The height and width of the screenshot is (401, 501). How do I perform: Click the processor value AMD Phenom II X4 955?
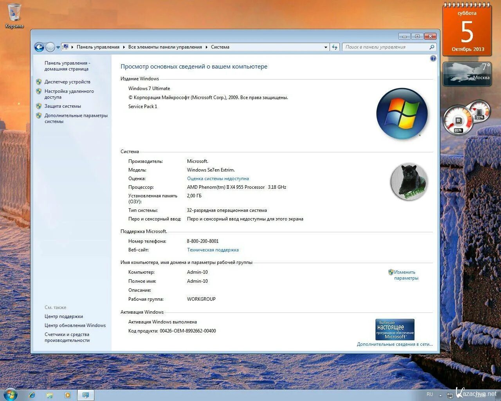(x=236, y=187)
